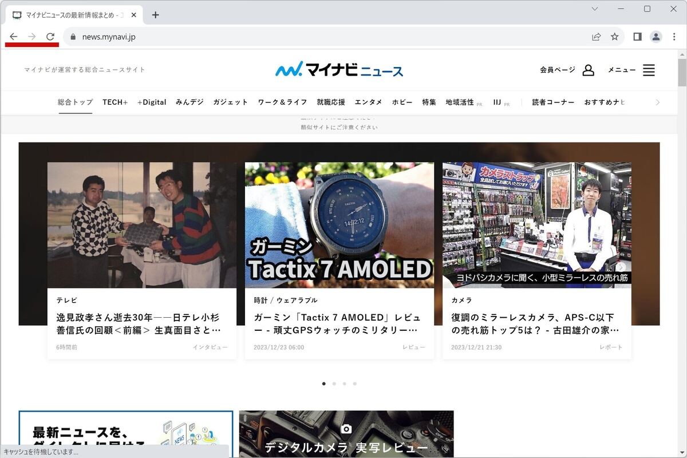The width and height of the screenshot is (687, 458).
Task: Click the 2023/12/21 21:30 timestamp
Action: point(476,348)
